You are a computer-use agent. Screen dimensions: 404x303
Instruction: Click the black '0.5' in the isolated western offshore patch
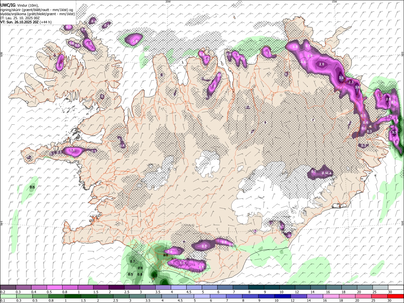point(32,187)
